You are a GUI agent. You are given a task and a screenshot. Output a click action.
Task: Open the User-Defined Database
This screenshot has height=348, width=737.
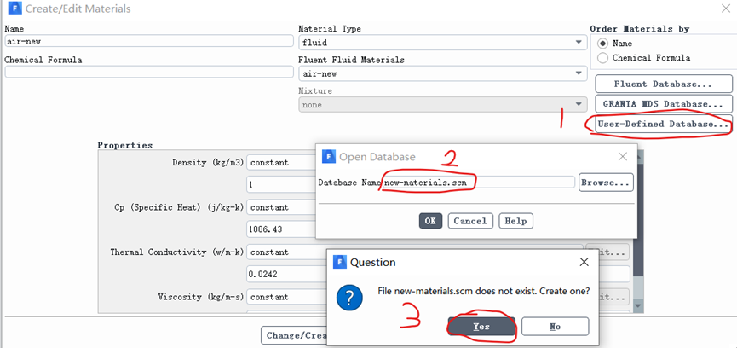click(662, 125)
